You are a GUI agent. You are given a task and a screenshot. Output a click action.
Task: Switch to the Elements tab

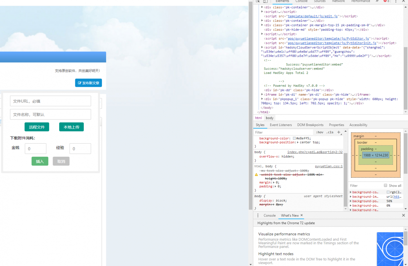282,1
